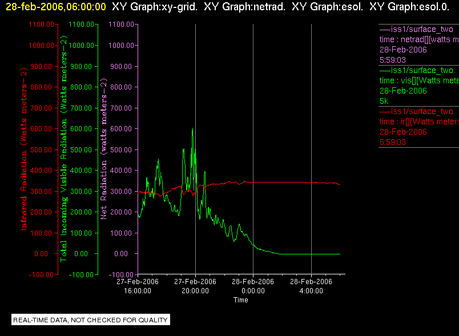Click the Net Radiation axis label
This screenshot has height=336, width=459.
(x=104, y=149)
